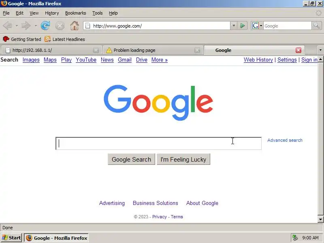This screenshot has width=324, height=243.
Task: Click the page icon in address bar
Action: click(88, 26)
